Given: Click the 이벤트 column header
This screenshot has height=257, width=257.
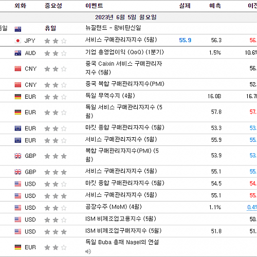Looking at the screenshot, I should [94, 6].
